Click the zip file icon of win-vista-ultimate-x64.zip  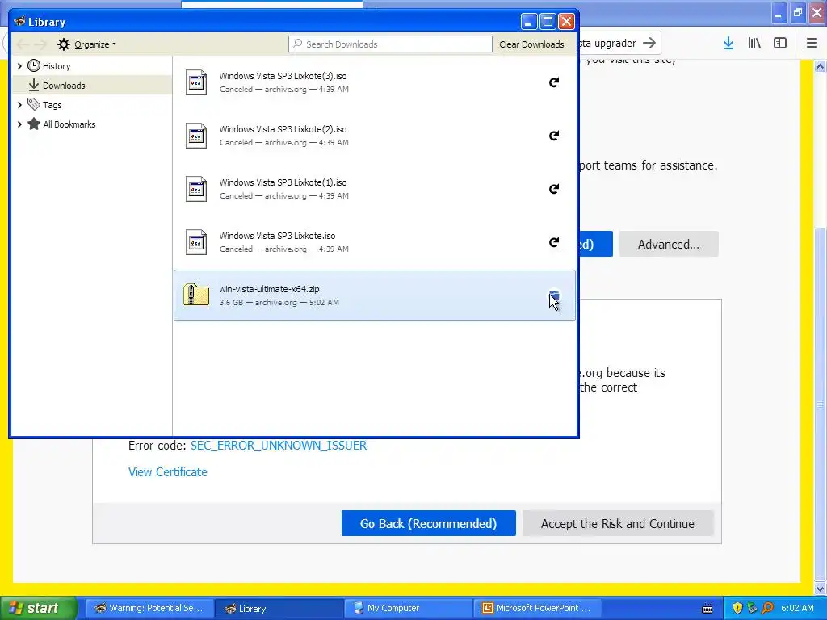(x=196, y=295)
